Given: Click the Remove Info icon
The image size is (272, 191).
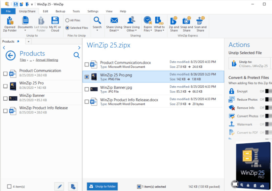Looking at the screenshot, I should tap(232, 108).
